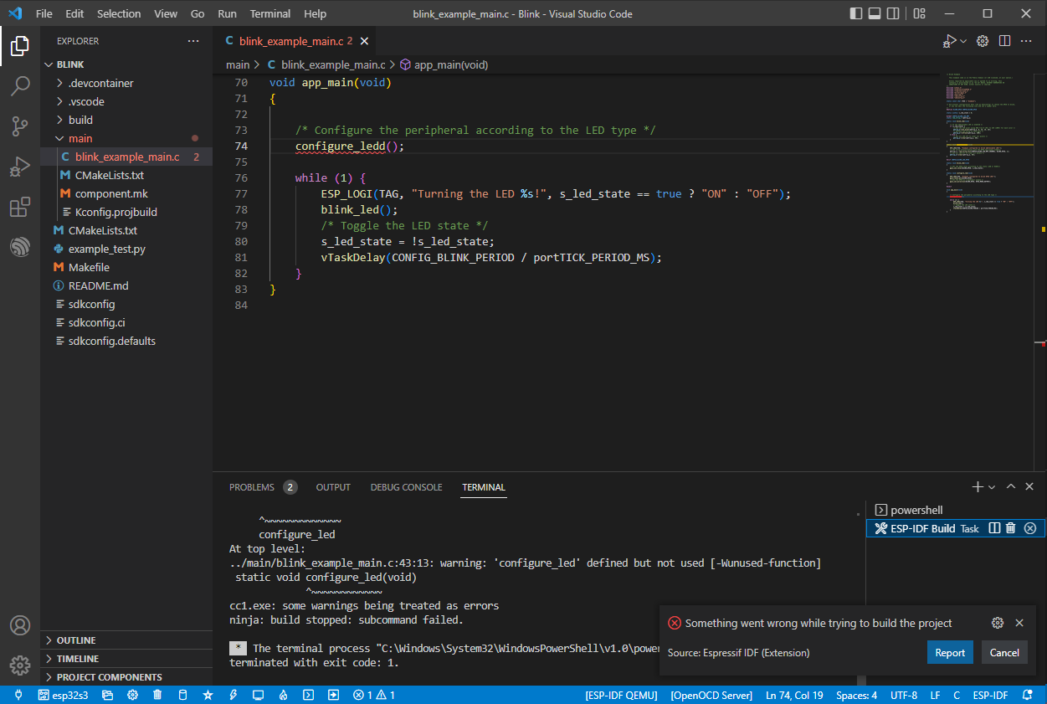1047x704 pixels.
Task: Click Report button in error notification
Action: pos(950,653)
